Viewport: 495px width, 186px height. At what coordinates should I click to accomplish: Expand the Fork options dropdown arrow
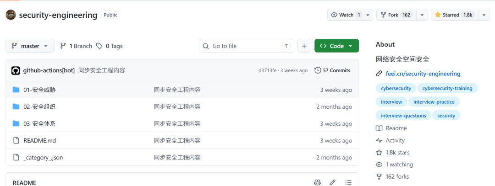click(x=422, y=15)
